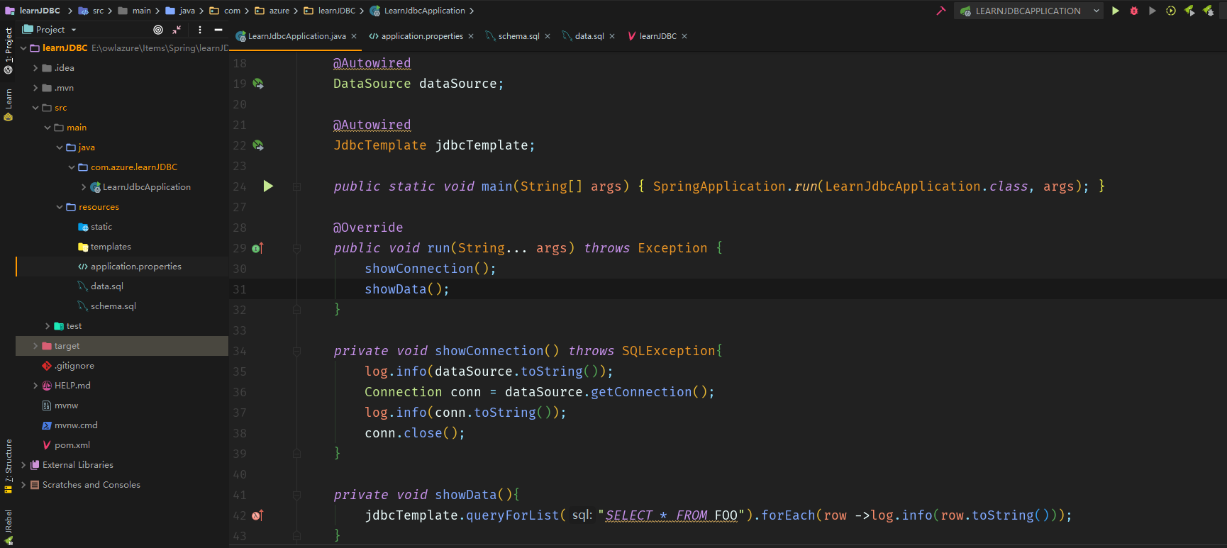Switch to the schema.sql editor tab

[x=518, y=36]
